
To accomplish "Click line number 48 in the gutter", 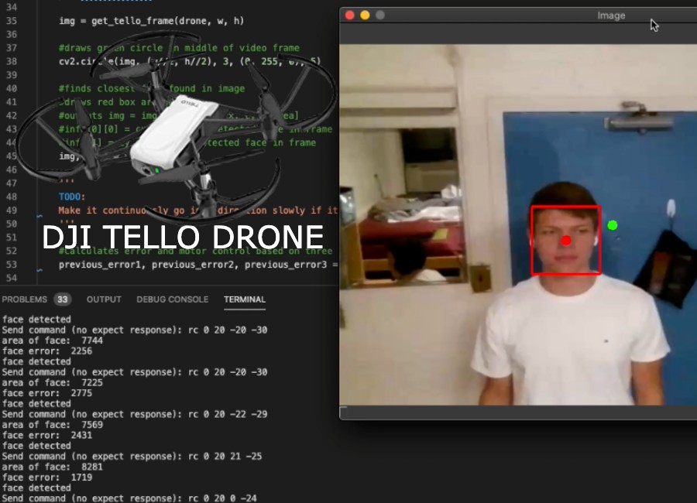I will pos(12,197).
